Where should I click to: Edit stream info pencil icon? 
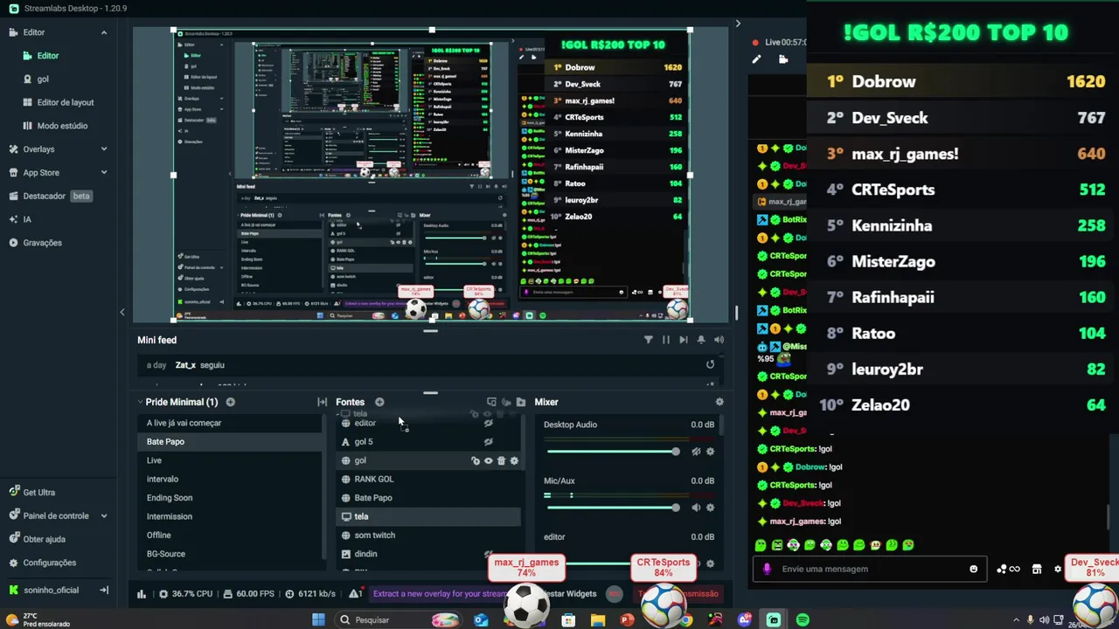point(756,59)
